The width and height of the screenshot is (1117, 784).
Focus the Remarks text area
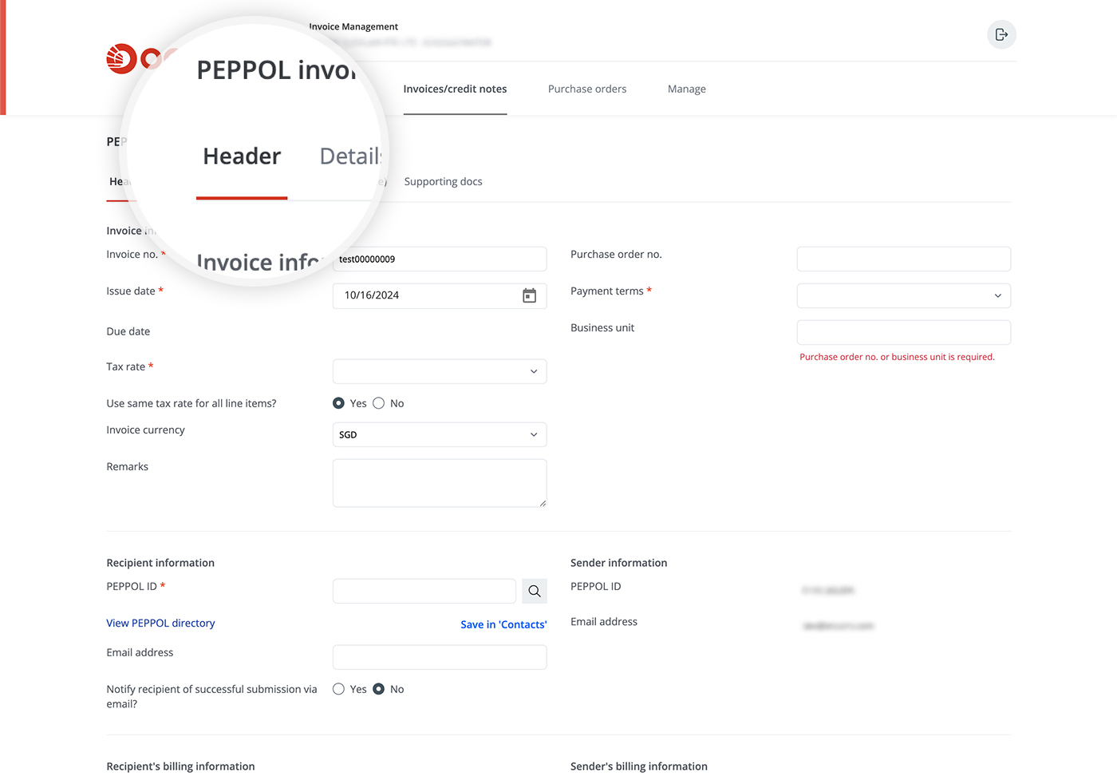[440, 483]
